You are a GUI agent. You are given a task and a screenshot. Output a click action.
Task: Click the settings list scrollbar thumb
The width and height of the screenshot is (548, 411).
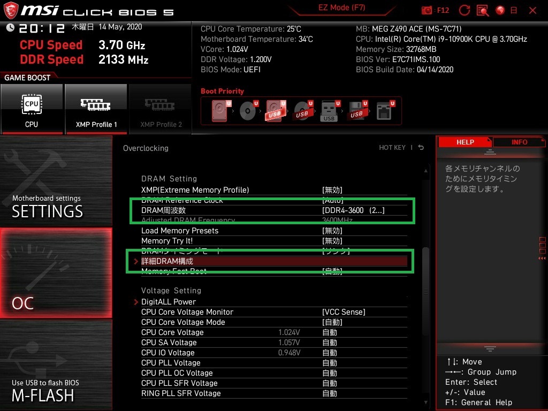pos(425,291)
